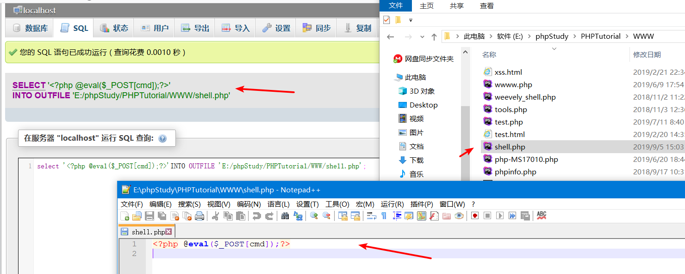685x274 pixels.
Task: Select the shell.php document tab
Action: coord(147,232)
